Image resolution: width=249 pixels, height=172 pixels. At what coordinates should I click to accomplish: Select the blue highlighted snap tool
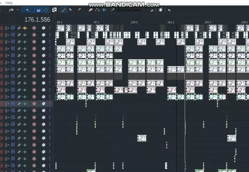coord(39,10)
